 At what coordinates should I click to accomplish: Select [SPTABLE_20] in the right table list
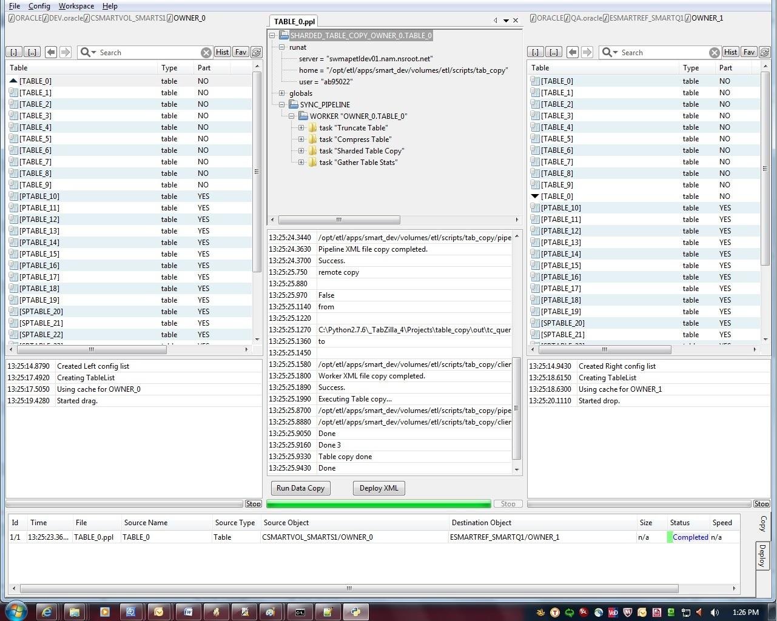tap(644, 323)
